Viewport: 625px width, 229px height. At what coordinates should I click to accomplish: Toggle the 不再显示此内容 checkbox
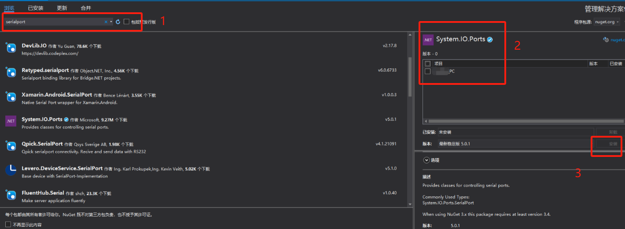click(8, 225)
